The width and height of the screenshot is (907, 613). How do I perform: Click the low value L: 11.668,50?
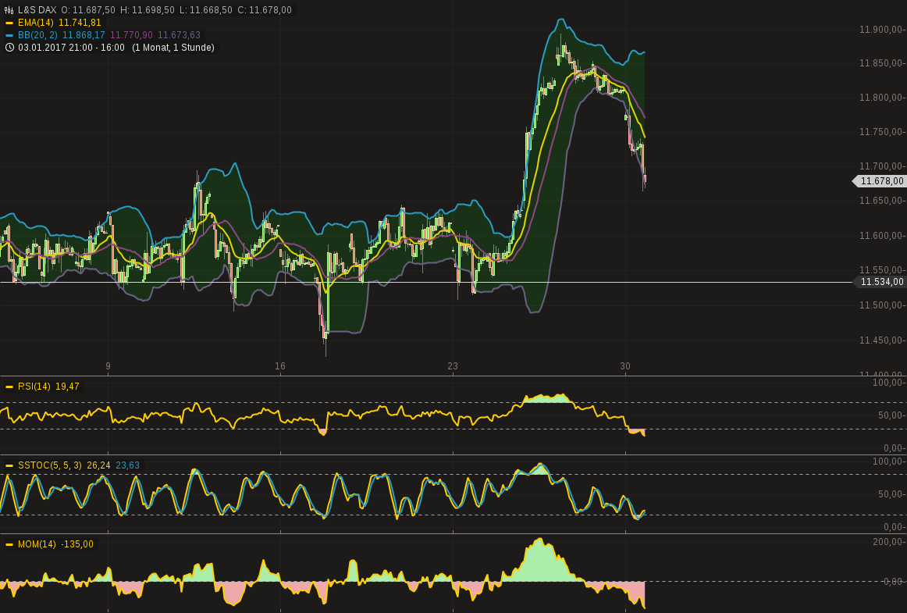click(x=205, y=10)
